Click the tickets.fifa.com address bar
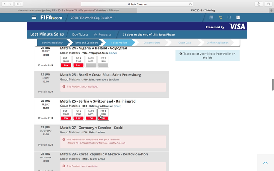The image size is (274, 171). pyautogui.click(x=137, y=4)
